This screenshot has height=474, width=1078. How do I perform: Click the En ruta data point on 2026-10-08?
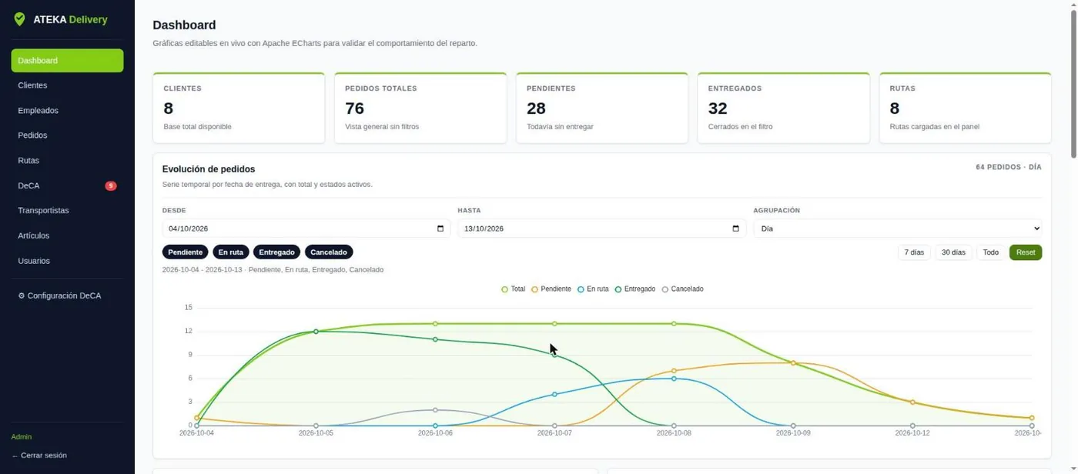(674, 379)
